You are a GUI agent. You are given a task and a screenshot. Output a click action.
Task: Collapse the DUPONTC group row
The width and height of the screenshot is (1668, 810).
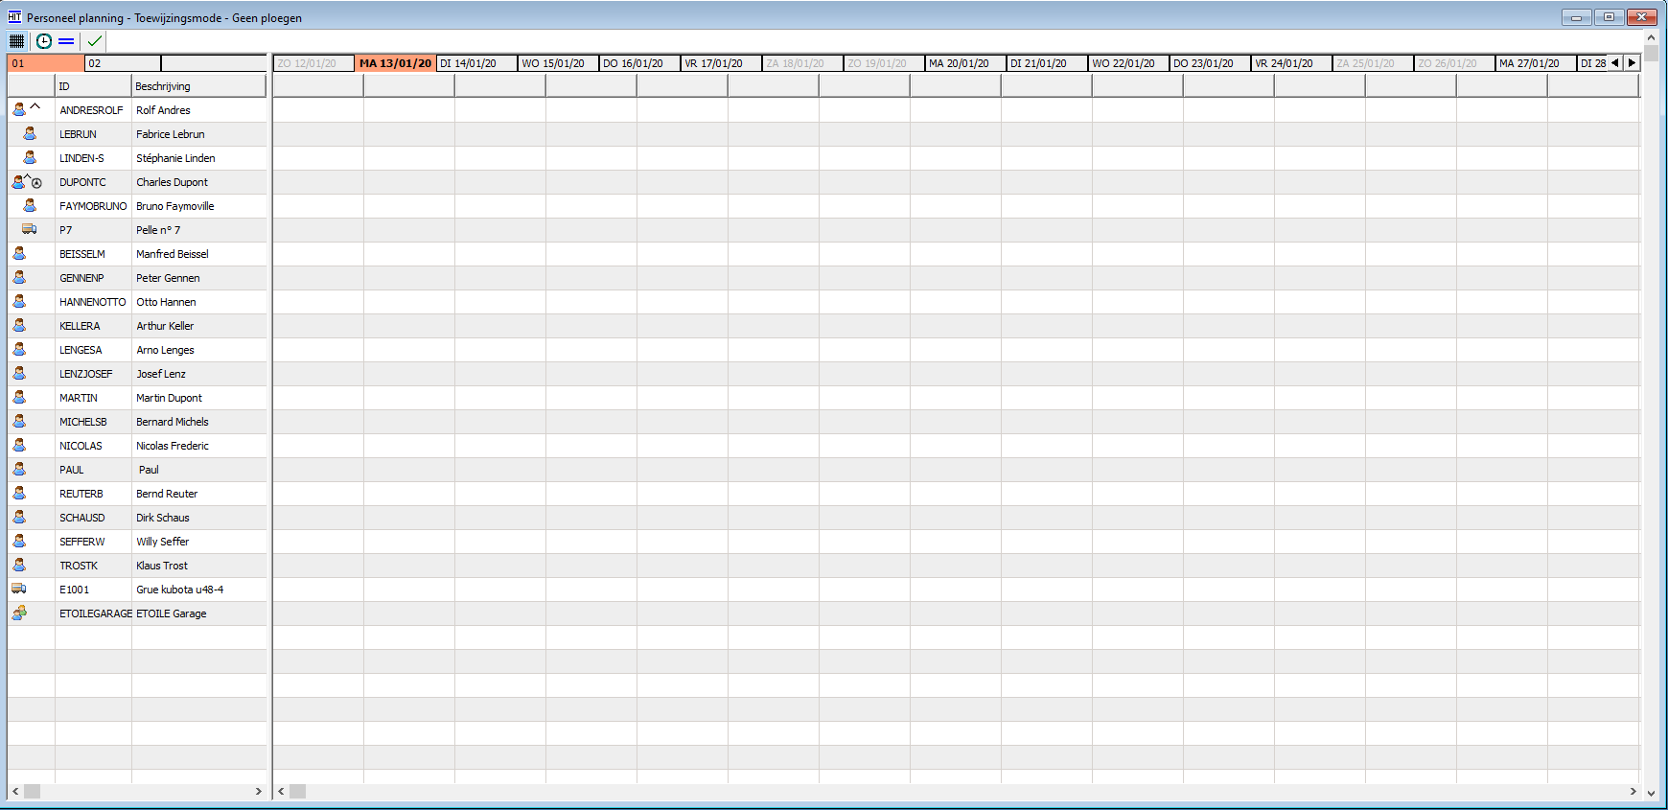point(27,179)
